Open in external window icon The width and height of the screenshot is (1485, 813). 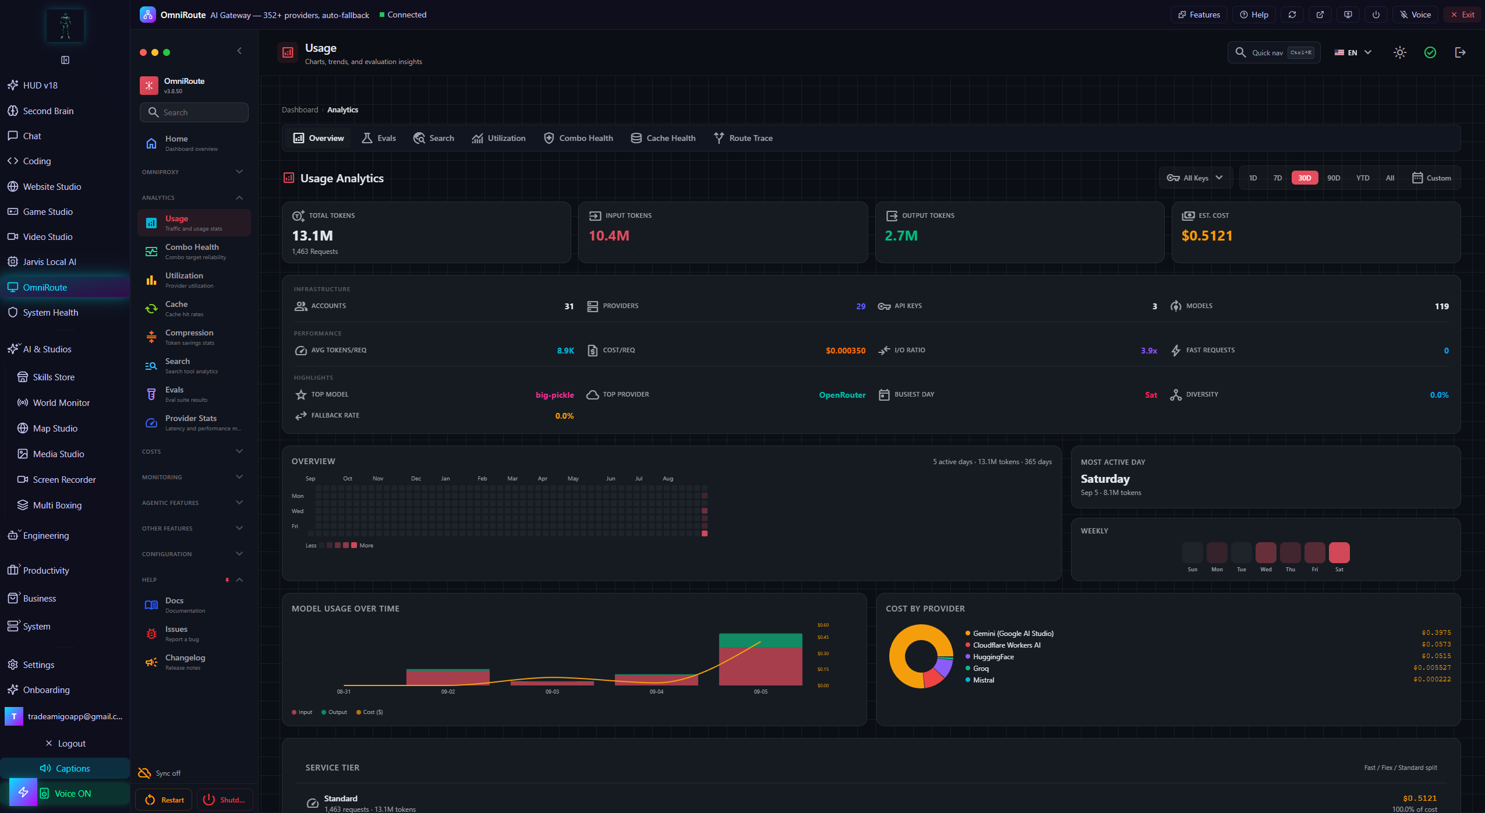coord(1320,15)
